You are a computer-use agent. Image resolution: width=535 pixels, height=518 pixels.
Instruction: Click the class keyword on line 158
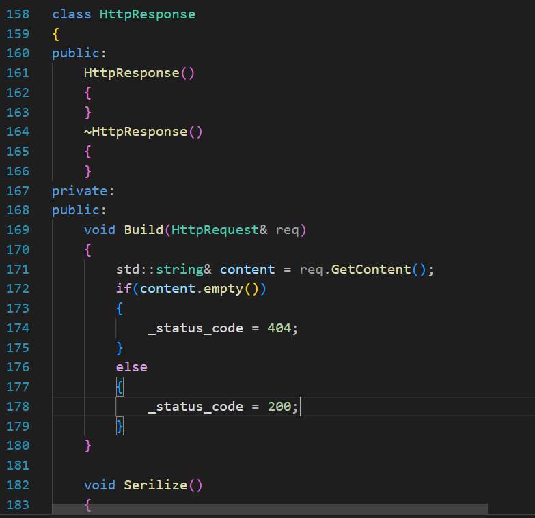pyautogui.click(x=72, y=14)
